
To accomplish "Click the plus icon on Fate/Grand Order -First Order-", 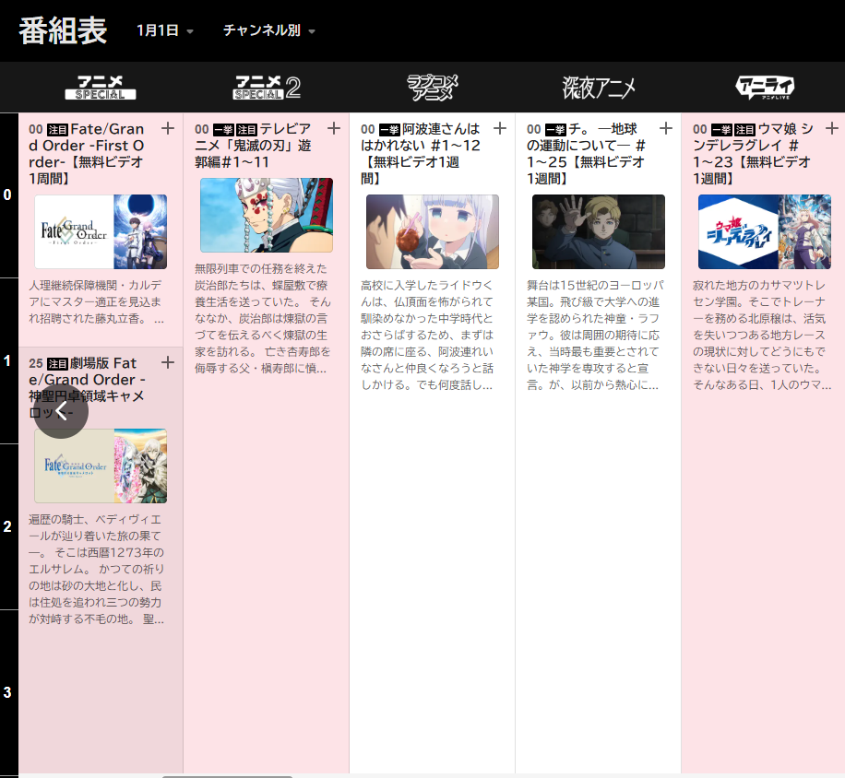I will pos(168,128).
